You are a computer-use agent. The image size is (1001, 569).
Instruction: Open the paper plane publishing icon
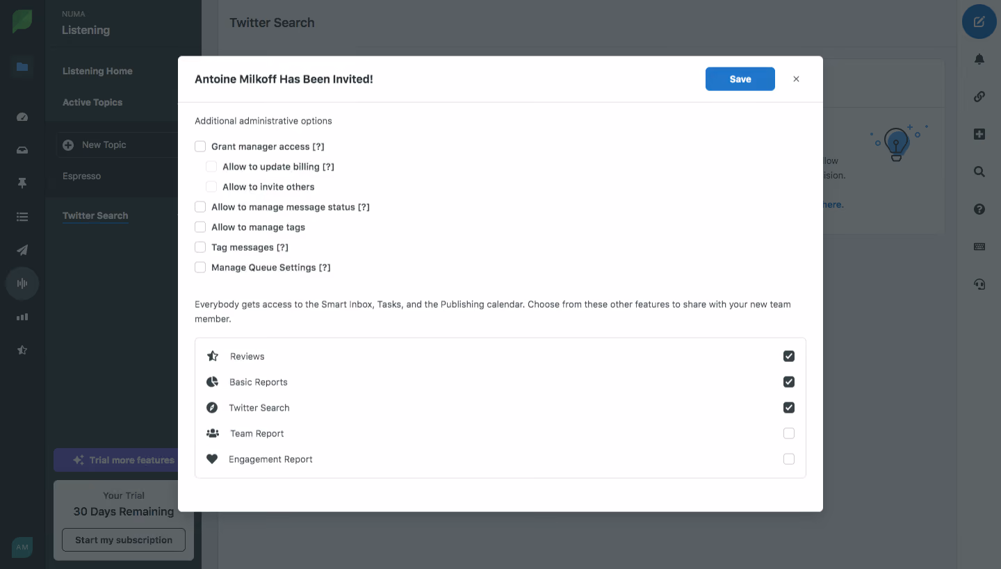tap(22, 250)
